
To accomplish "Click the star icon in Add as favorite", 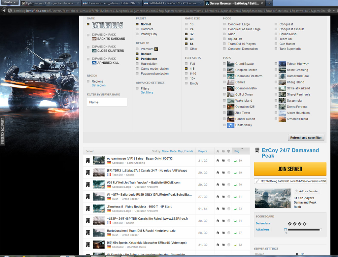I will tap(297, 191).
